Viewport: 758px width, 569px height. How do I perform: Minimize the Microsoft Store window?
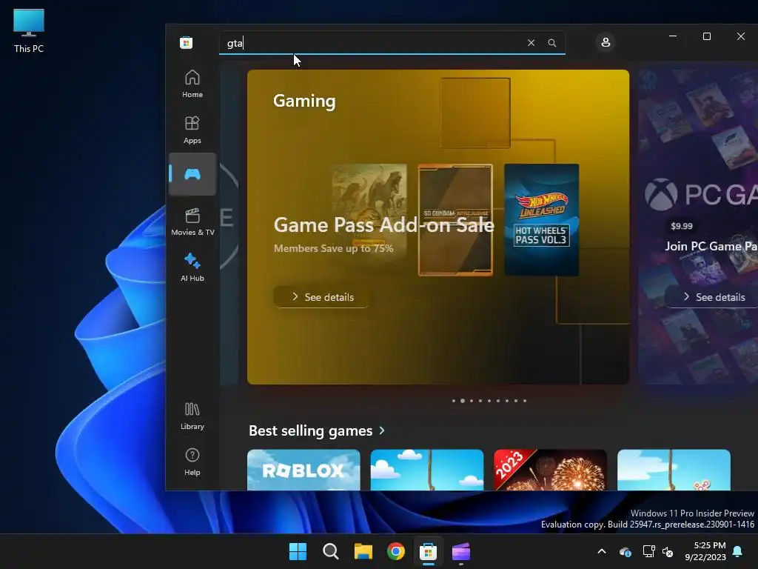coord(672,36)
